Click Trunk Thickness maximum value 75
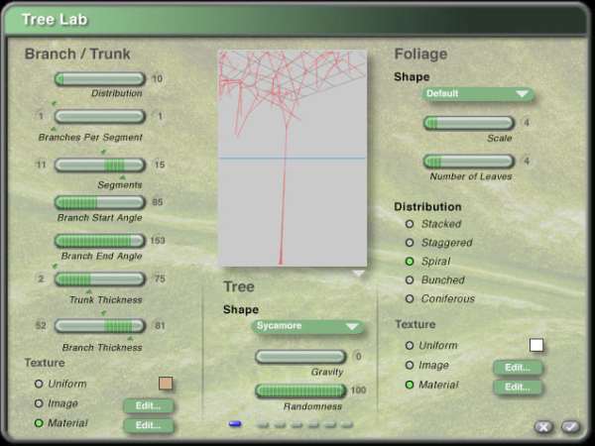Image resolution: width=595 pixels, height=446 pixels. pyautogui.click(x=160, y=279)
